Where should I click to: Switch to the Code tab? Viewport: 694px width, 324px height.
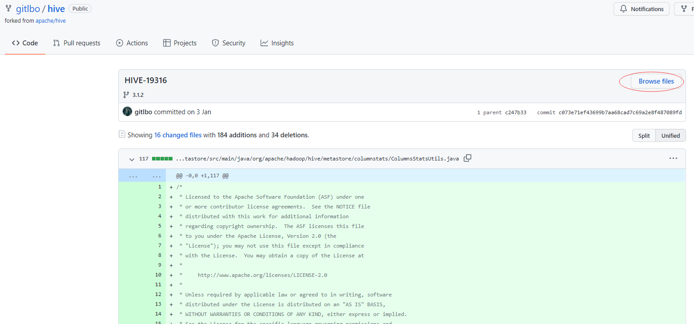(x=25, y=43)
